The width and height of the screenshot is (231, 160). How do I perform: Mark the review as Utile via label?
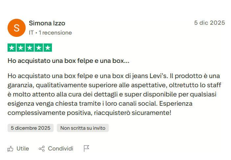(23, 149)
